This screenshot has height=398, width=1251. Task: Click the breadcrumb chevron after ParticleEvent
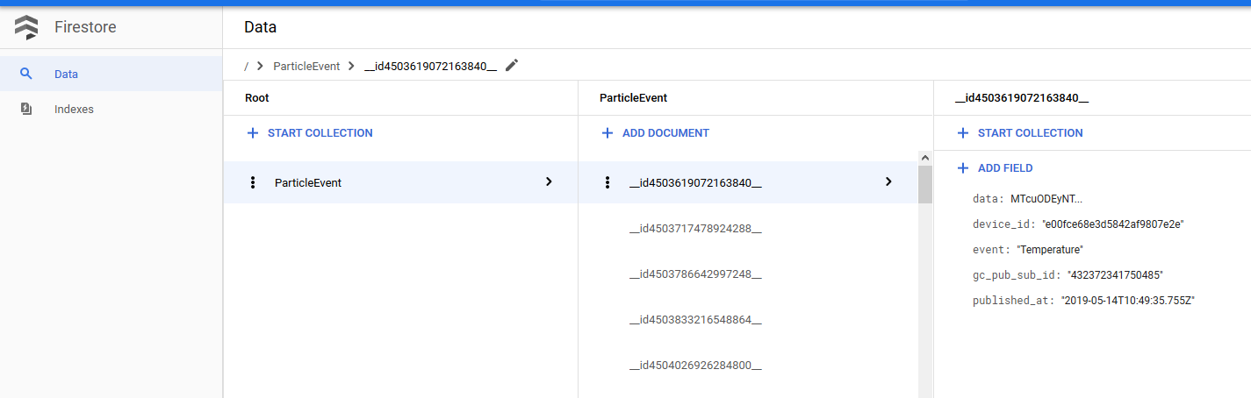coord(351,66)
